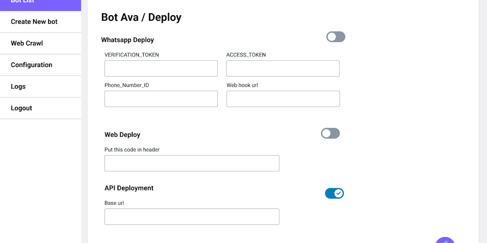Focus the header code input field
The image size is (487, 243).
(192, 163)
